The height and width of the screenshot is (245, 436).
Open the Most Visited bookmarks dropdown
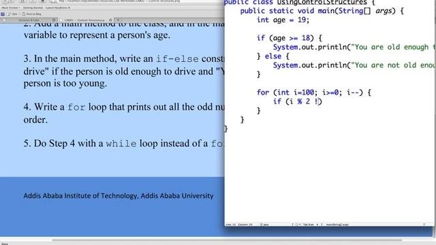click(11, 7)
